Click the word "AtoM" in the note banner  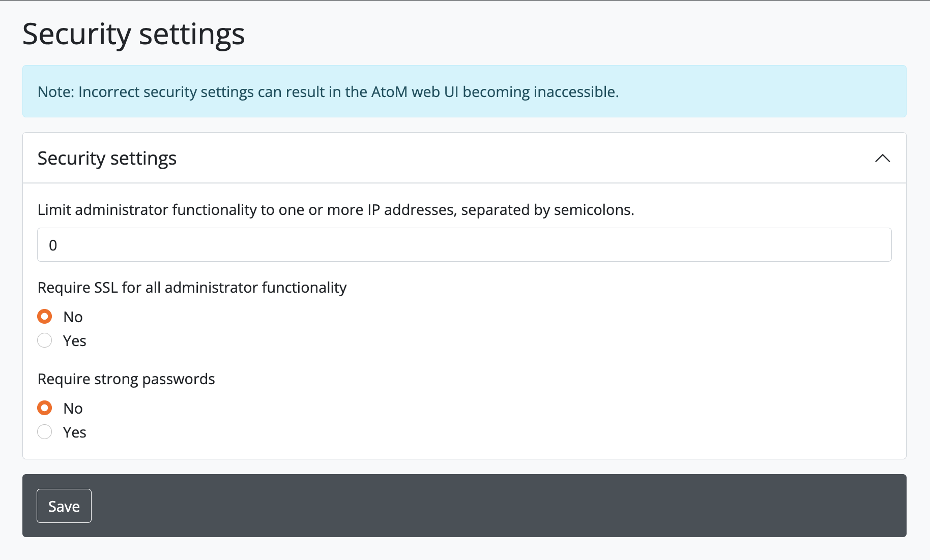click(389, 92)
